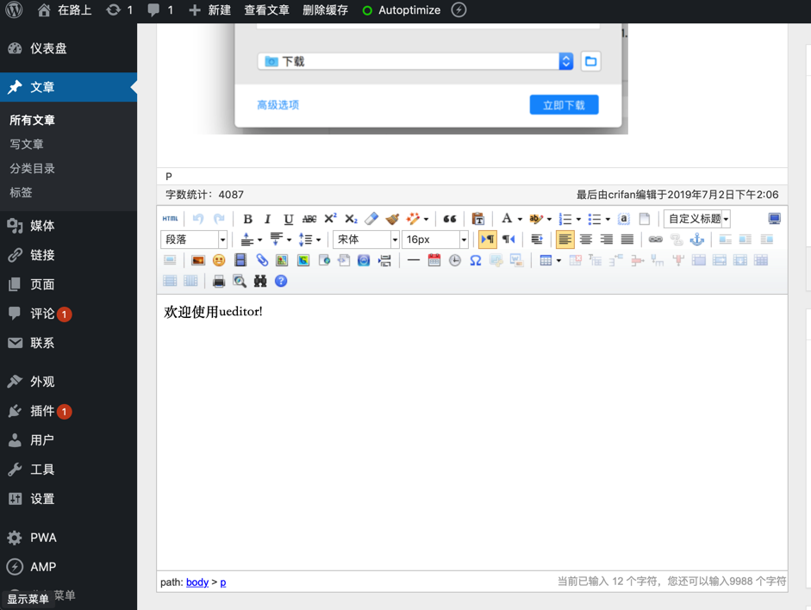This screenshot has width=811, height=610.
Task: Click the clear document blank-page icon
Action: pyautogui.click(x=645, y=219)
